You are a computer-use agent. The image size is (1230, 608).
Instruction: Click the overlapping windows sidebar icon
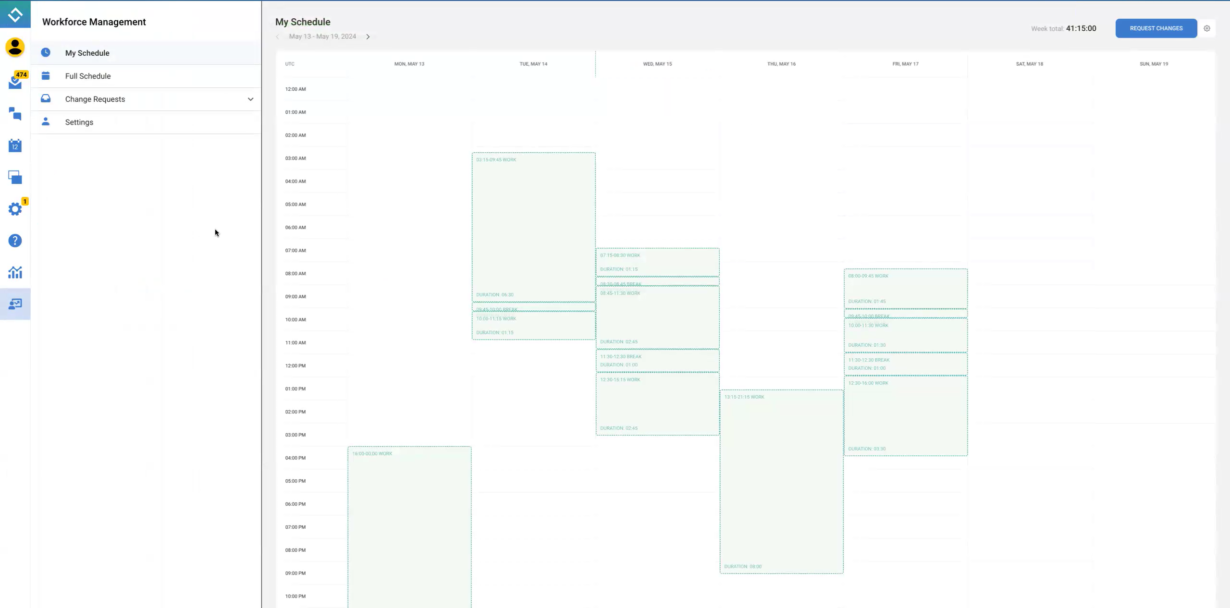[x=15, y=177]
